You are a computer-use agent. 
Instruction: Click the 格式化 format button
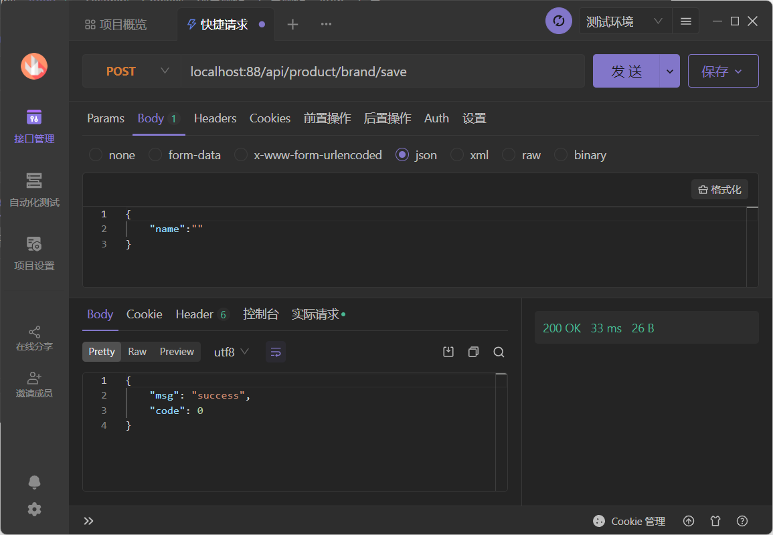pos(719,190)
